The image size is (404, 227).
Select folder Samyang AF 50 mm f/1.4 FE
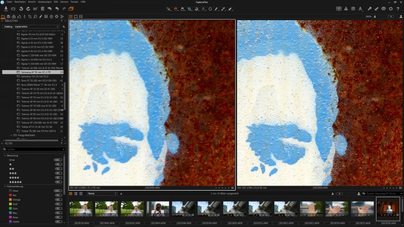(x=33, y=72)
